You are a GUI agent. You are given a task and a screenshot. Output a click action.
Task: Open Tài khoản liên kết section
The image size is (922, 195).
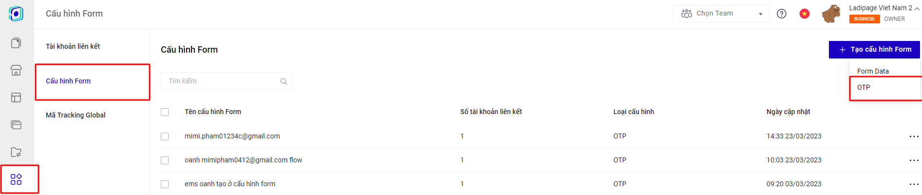tap(73, 46)
